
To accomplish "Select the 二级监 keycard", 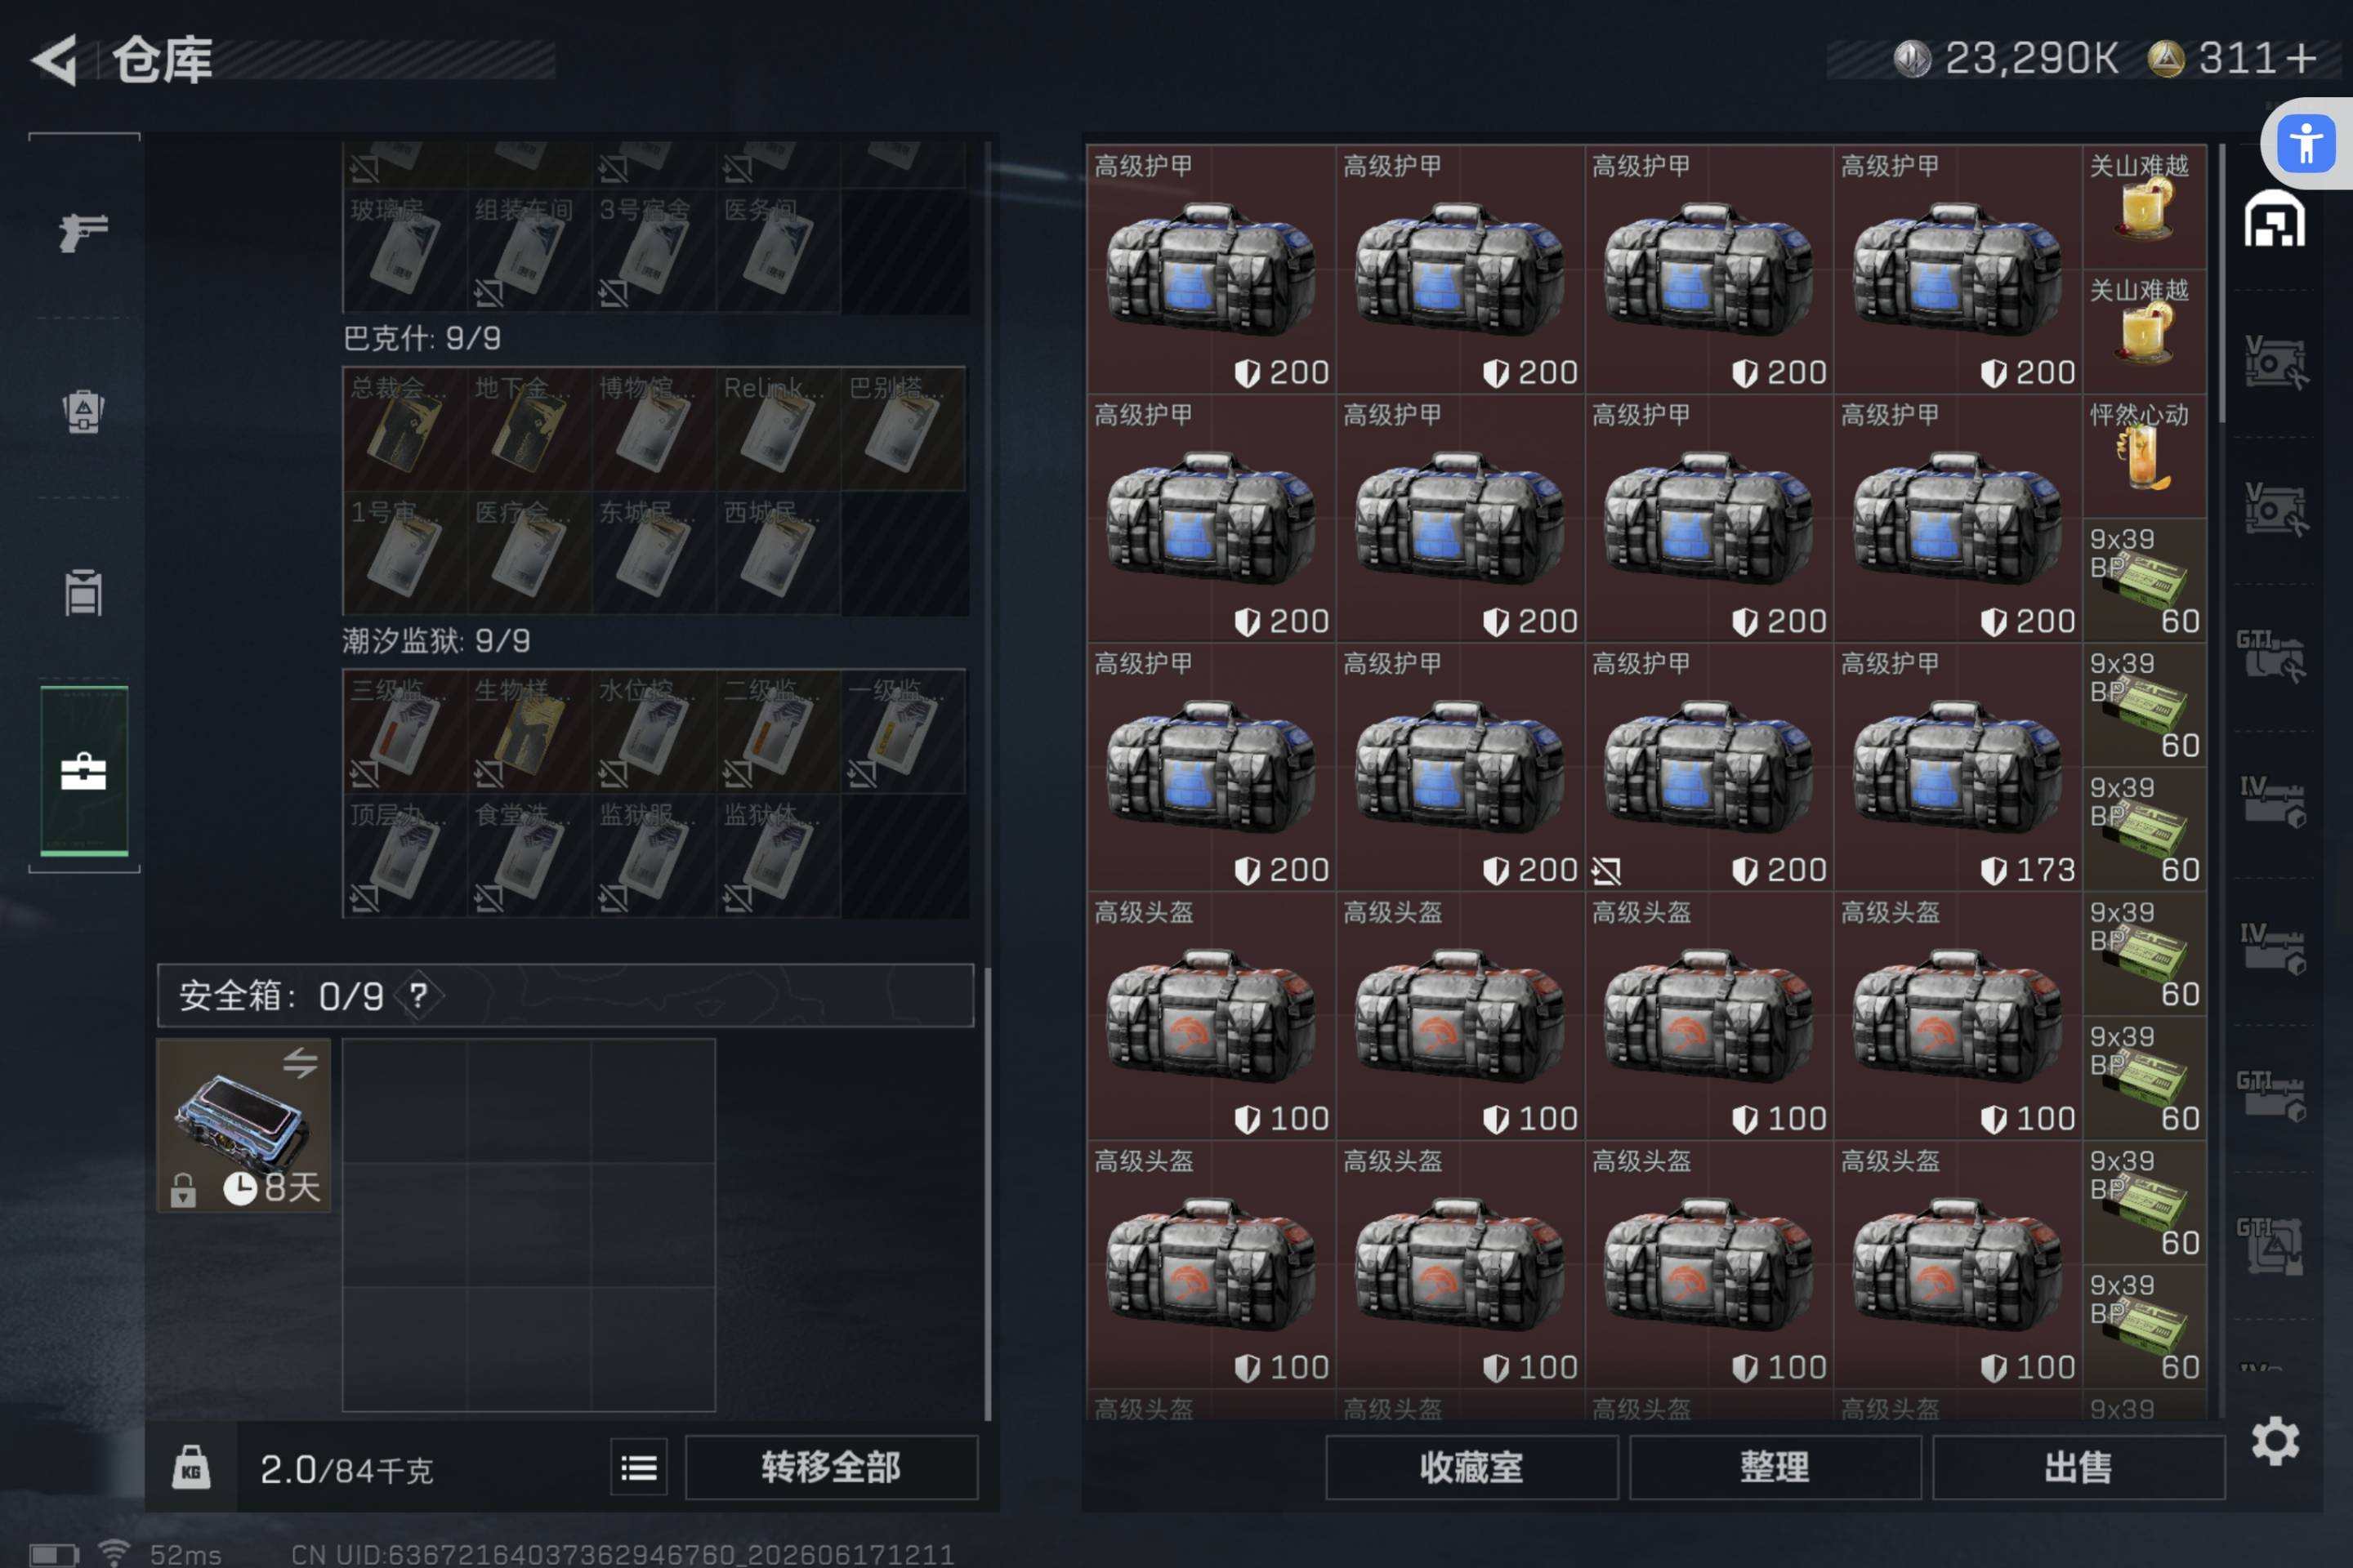I will [779, 732].
